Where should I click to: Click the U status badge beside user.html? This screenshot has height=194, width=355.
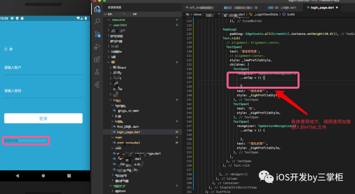(x=177, y=25)
